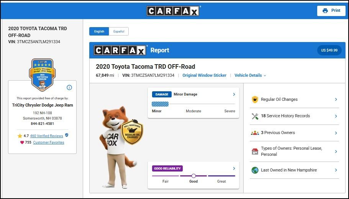This screenshot has width=349, height=199.
Task: Click the reliability scale marker at Good
Action: tap(193, 176)
